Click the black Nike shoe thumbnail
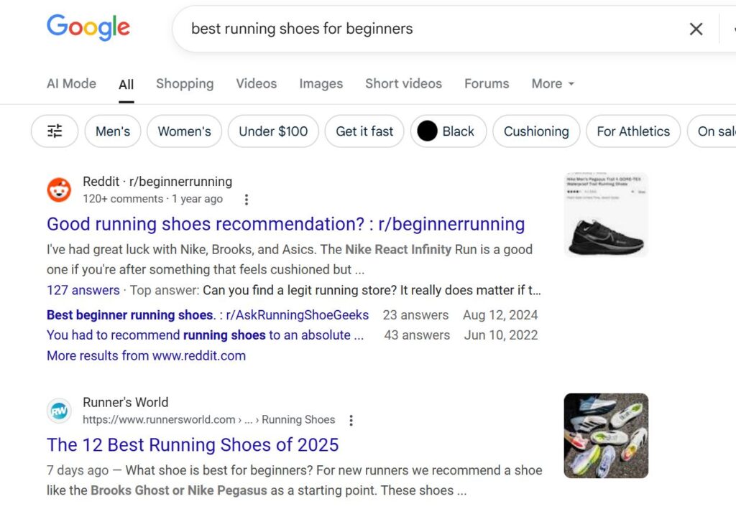Image resolution: width=736 pixels, height=509 pixels. (606, 215)
